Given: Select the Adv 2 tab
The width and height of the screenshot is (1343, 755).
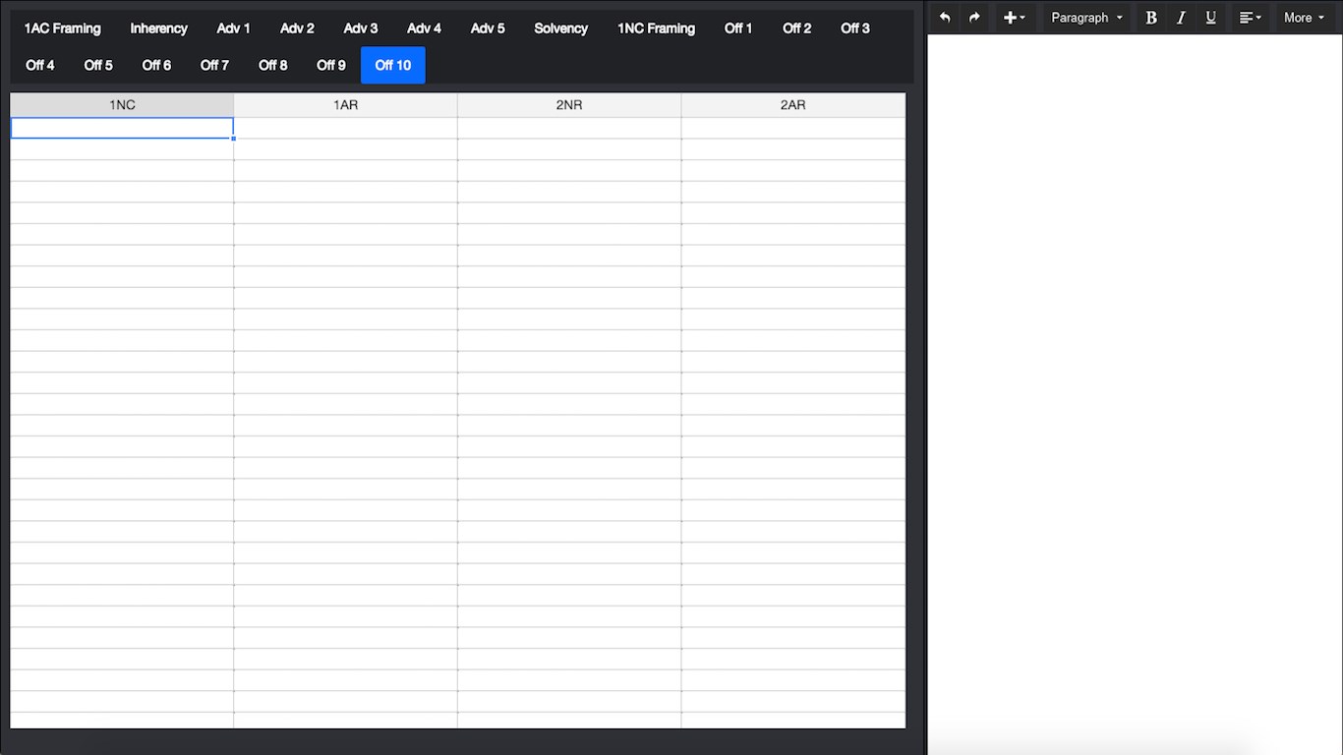Looking at the screenshot, I should coord(297,29).
